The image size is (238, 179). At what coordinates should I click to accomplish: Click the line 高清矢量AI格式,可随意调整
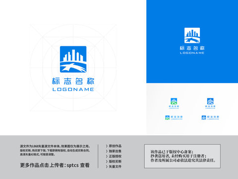(x=38, y=154)
